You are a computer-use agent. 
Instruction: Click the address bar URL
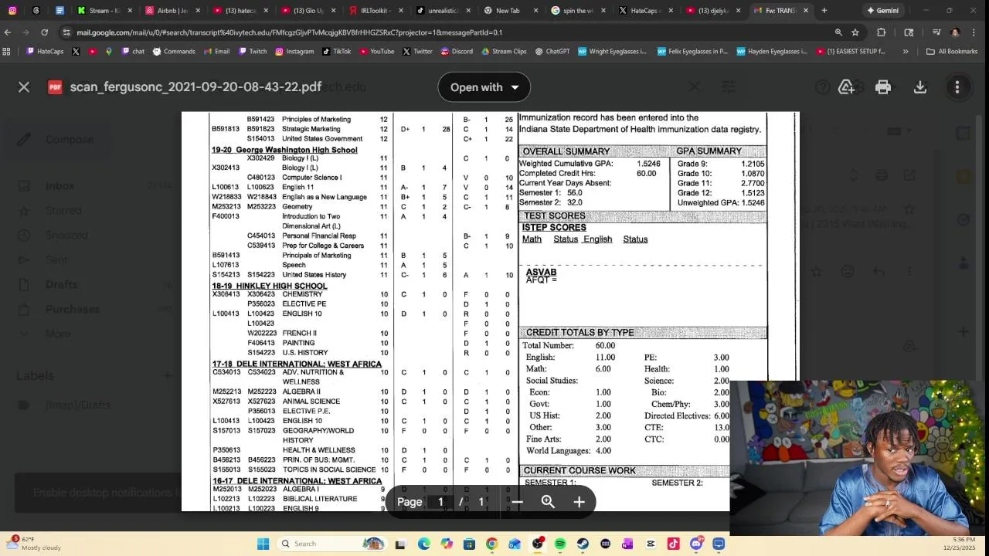(x=290, y=32)
